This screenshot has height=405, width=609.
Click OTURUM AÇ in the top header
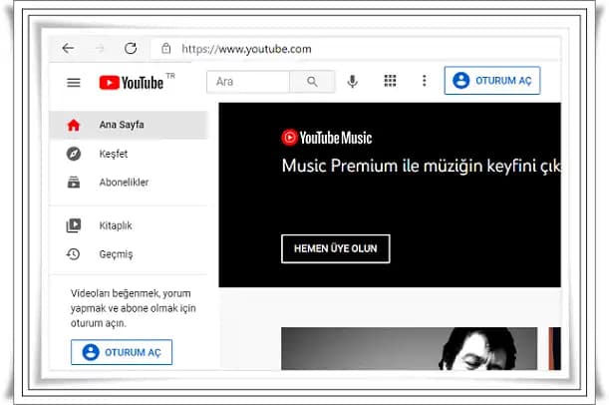(x=492, y=81)
